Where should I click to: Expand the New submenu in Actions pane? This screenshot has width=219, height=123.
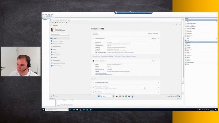217,22
